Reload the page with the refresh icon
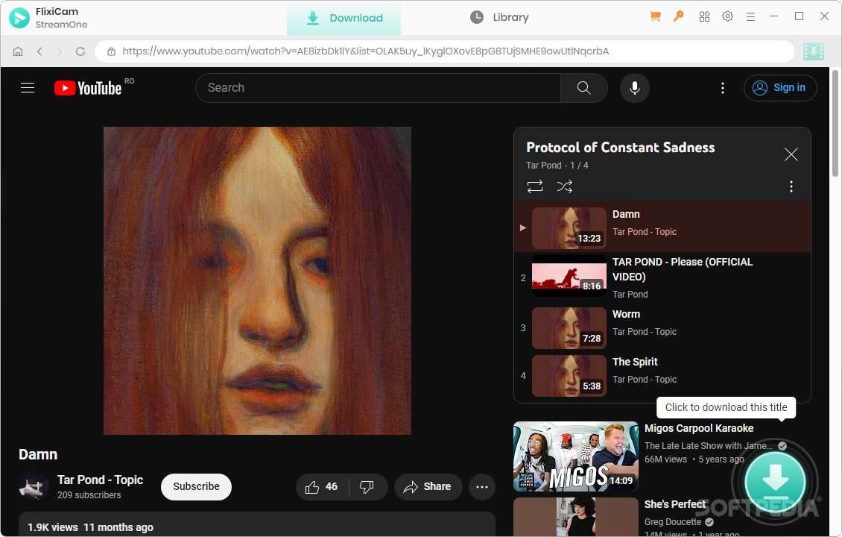This screenshot has height=537, width=842. (80, 51)
